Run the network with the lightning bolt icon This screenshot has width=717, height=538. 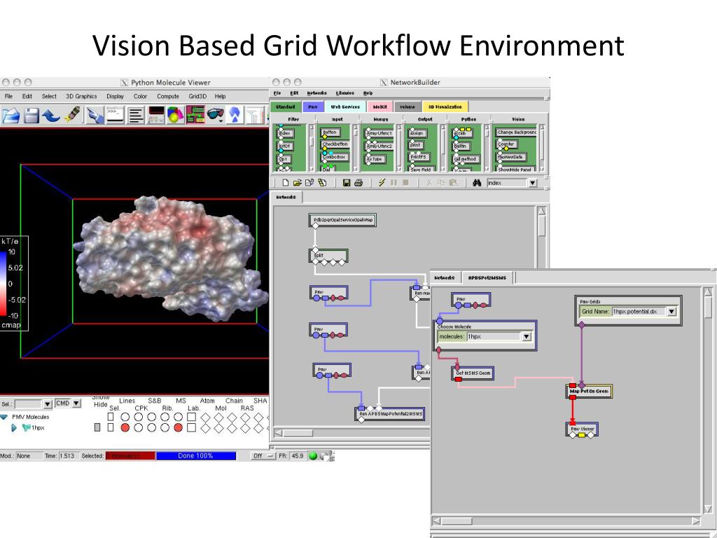point(382,183)
